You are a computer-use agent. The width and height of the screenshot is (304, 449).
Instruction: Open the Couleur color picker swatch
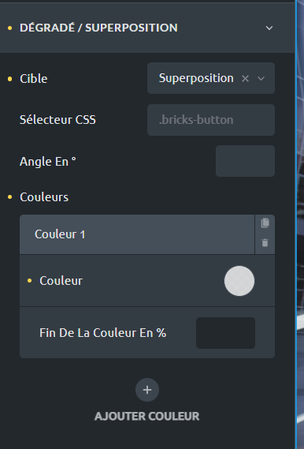pyautogui.click(x=239, y=281)
